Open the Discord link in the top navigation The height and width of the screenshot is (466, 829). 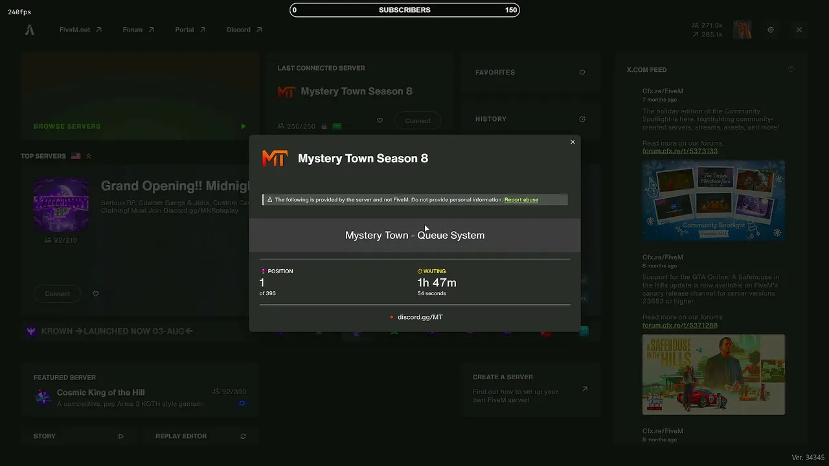[244, 30]
